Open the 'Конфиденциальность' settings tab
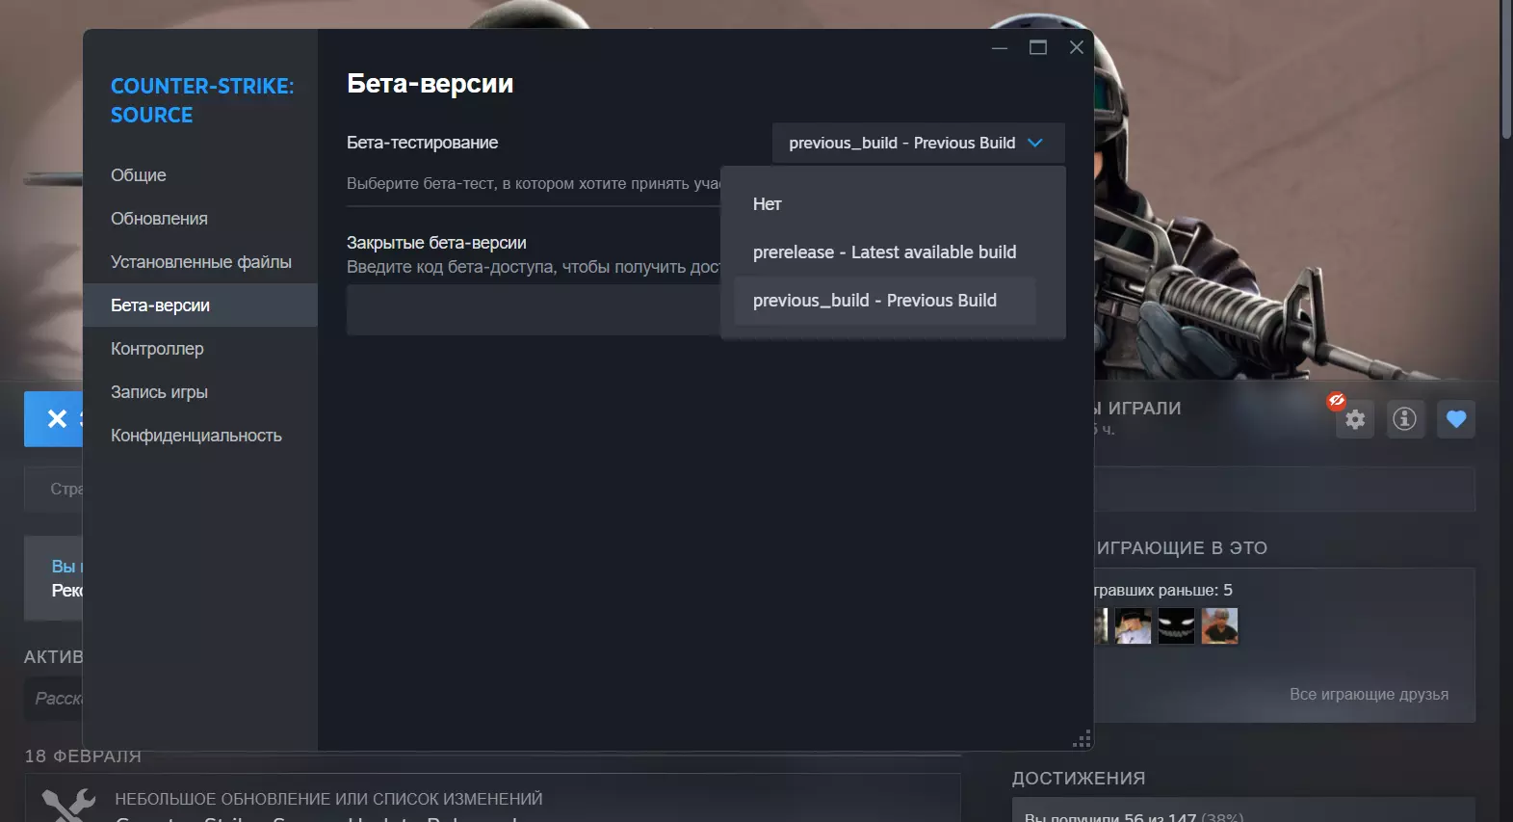 [200, 436]
